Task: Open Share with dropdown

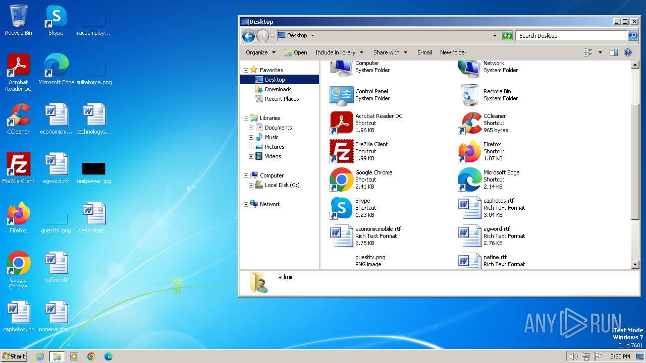Action: point(390,52)
